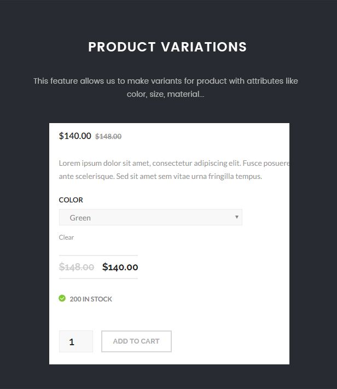Click the Clear link below color selector
This screenshot has width=337, height=389.
point(66,237)
